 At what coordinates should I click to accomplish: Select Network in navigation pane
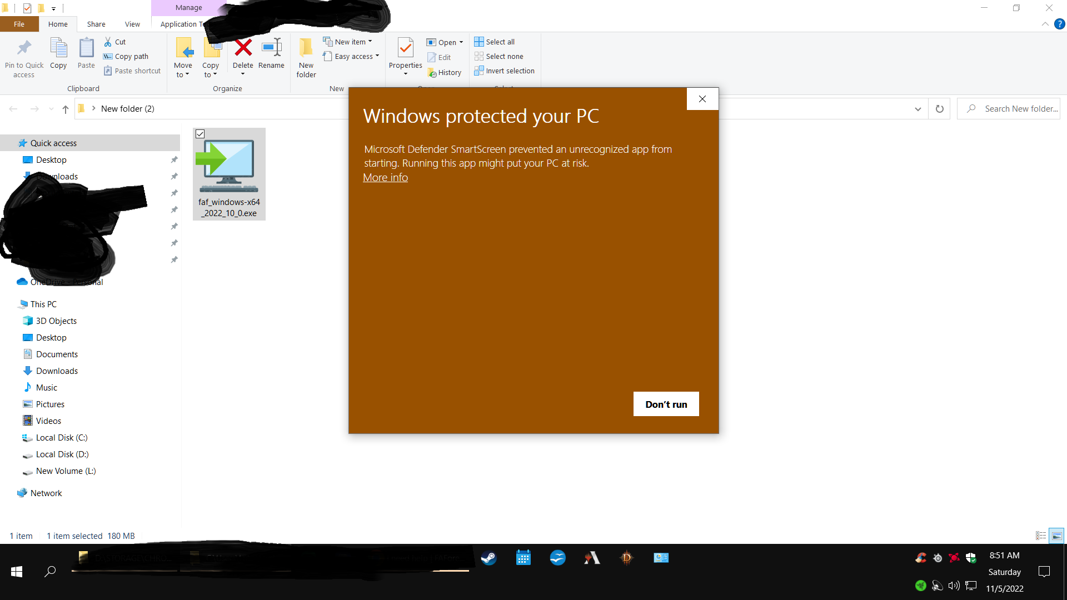coord(46,493)
